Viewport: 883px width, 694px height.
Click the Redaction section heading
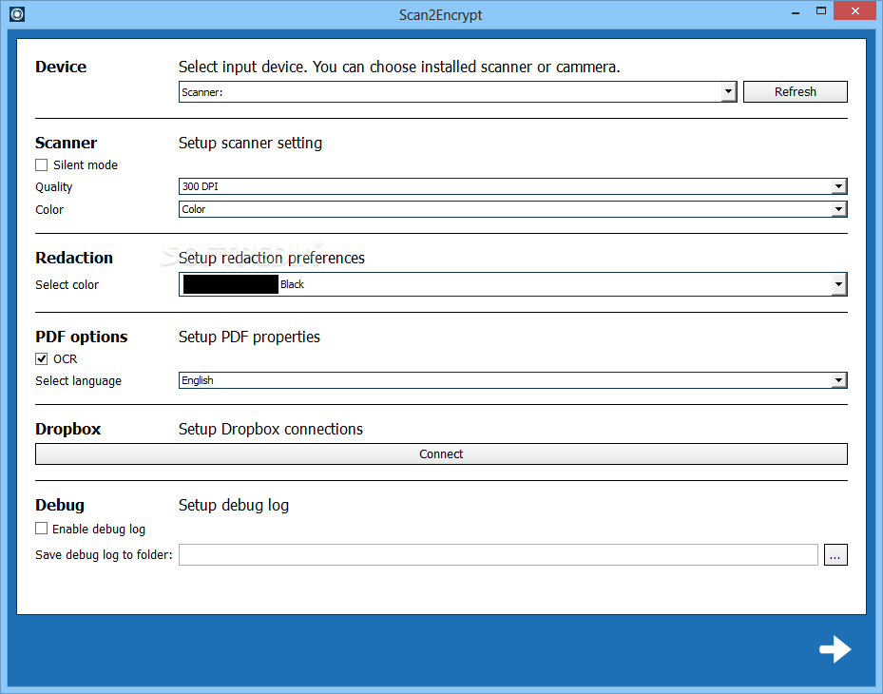(x=74, y=258)
